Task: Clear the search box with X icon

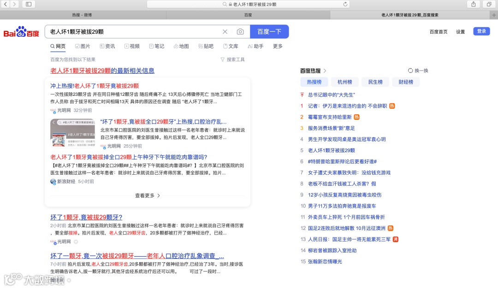Action: click(225, 31)
